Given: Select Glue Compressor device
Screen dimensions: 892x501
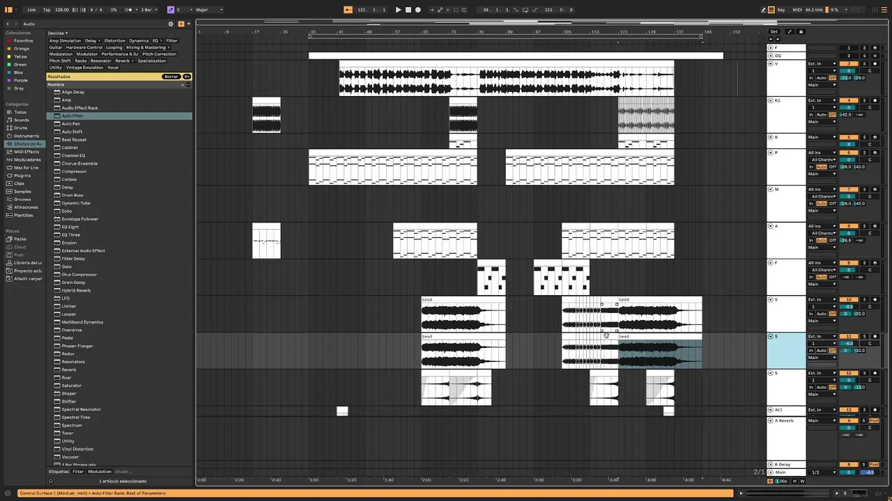Looking at the screenshot, I should 78,274.
